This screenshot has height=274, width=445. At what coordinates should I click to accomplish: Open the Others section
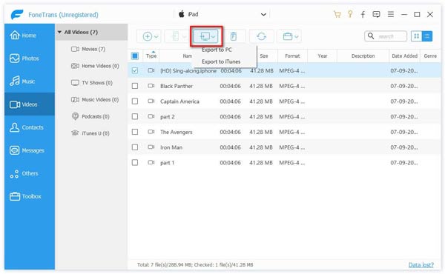[x=30, y=173]
